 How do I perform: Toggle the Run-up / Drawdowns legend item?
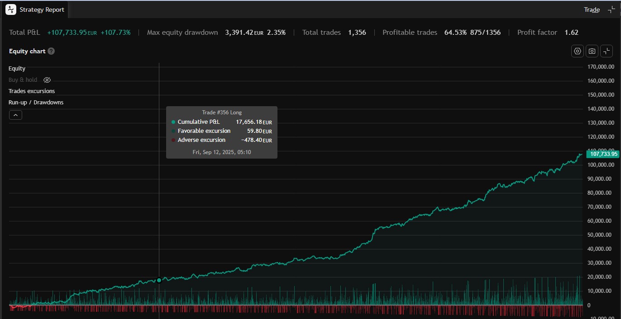pos(36,103)
